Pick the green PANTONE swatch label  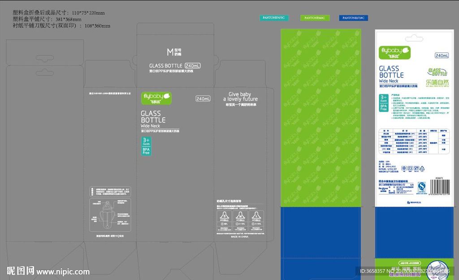click(x=315, y=18)
